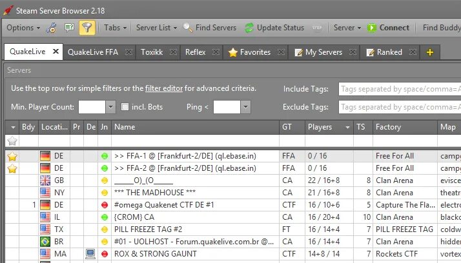Click the Ping less-than field
Viewport: 461px width, 263px height.
coord(227,107)
